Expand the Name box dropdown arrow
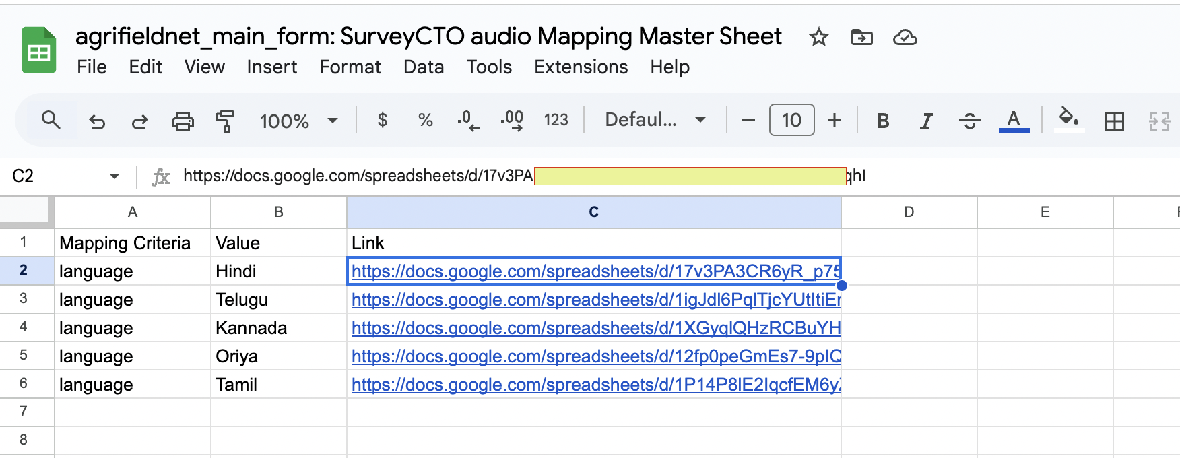1180x458 pixels. coord(114,176)
